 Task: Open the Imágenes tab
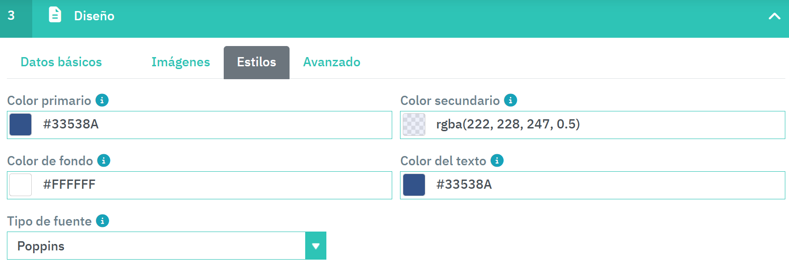[180, 62]
